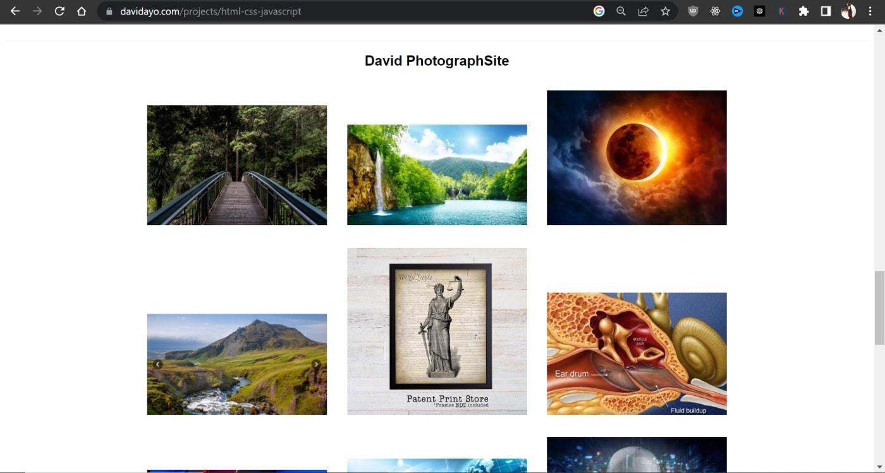The width and height of the screenshot is (885, 473).
Task: Share this page via share icon
Action: click(x=644, y=11)
